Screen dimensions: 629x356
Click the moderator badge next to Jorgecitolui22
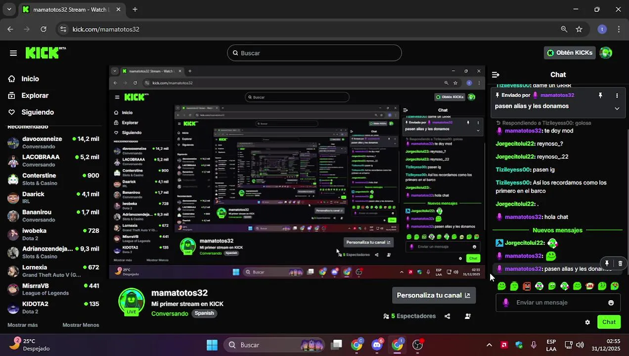[x=499, y=243]
